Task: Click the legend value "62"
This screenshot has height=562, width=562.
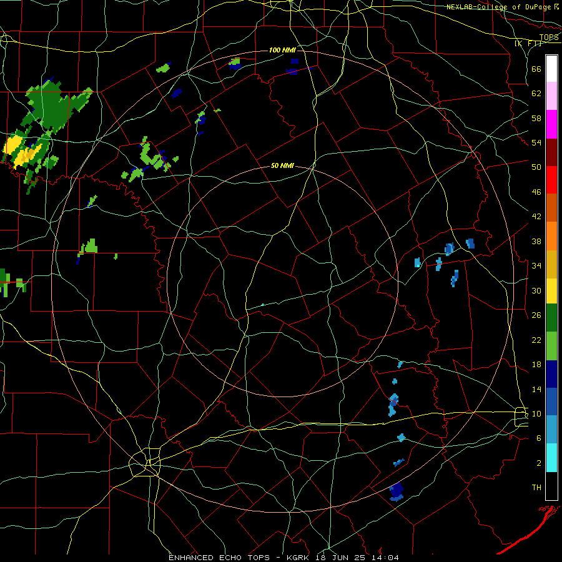Action: (x=536, y=94)
